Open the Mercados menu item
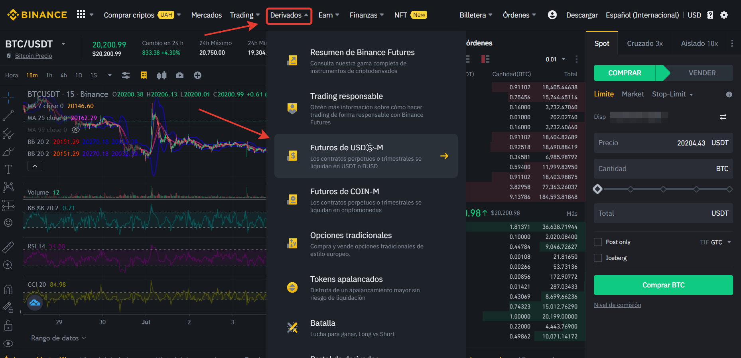 tap(206, 15)
